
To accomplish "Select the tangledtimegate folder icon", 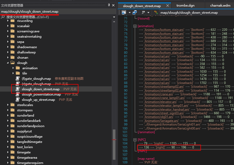I will point(13,142).
